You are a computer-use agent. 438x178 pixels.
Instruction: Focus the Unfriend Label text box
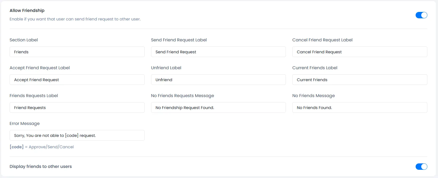coord(218,80)
